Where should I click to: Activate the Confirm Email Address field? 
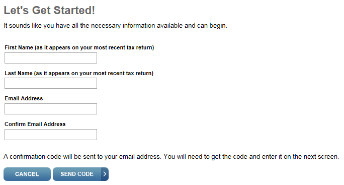[51, 135]
